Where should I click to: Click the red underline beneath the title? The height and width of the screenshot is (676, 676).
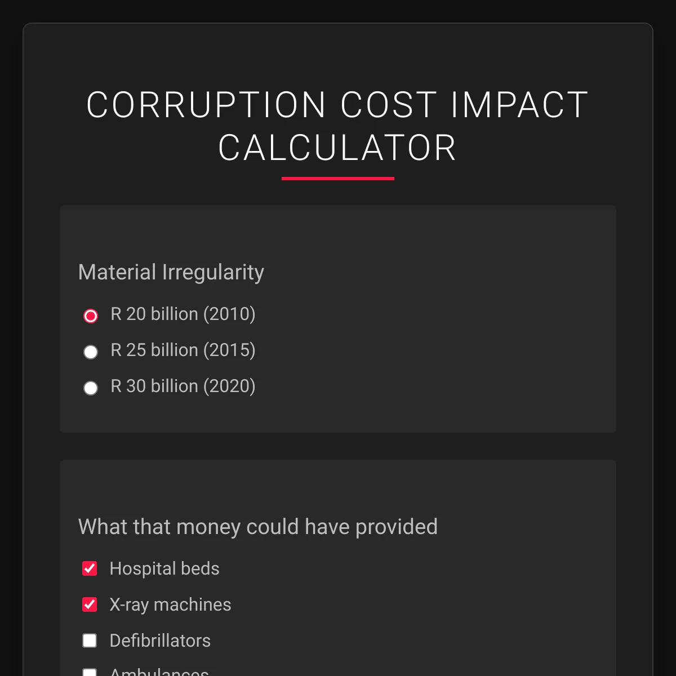[337, 179]
